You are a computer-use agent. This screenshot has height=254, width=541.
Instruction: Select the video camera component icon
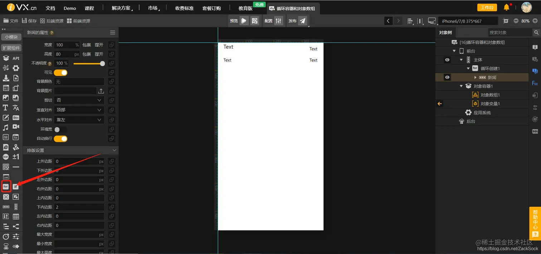point(16,127)
